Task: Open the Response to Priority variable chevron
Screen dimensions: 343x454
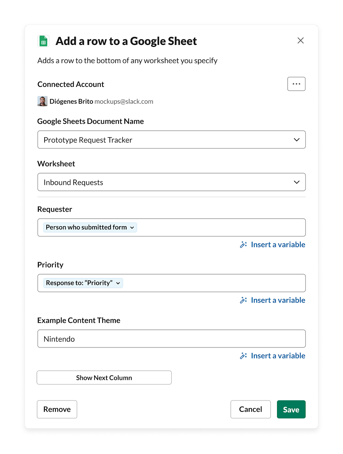Action: click(118, 283)
